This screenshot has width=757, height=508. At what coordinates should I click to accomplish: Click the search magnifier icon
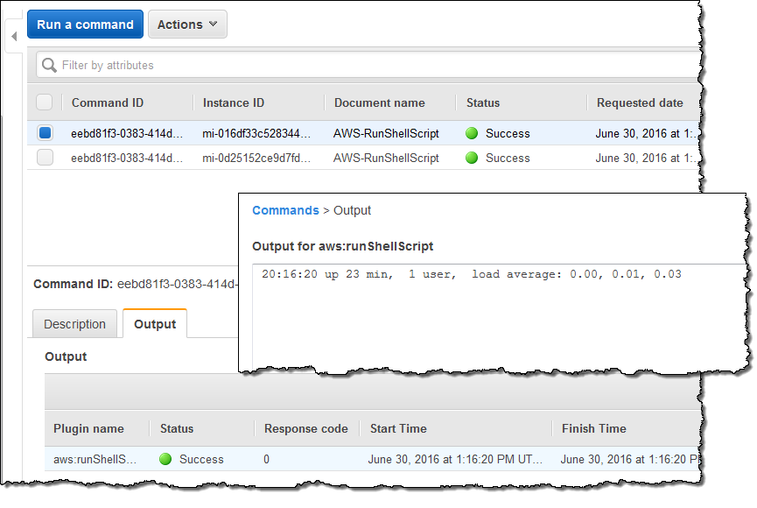click(x=49, y=65)
